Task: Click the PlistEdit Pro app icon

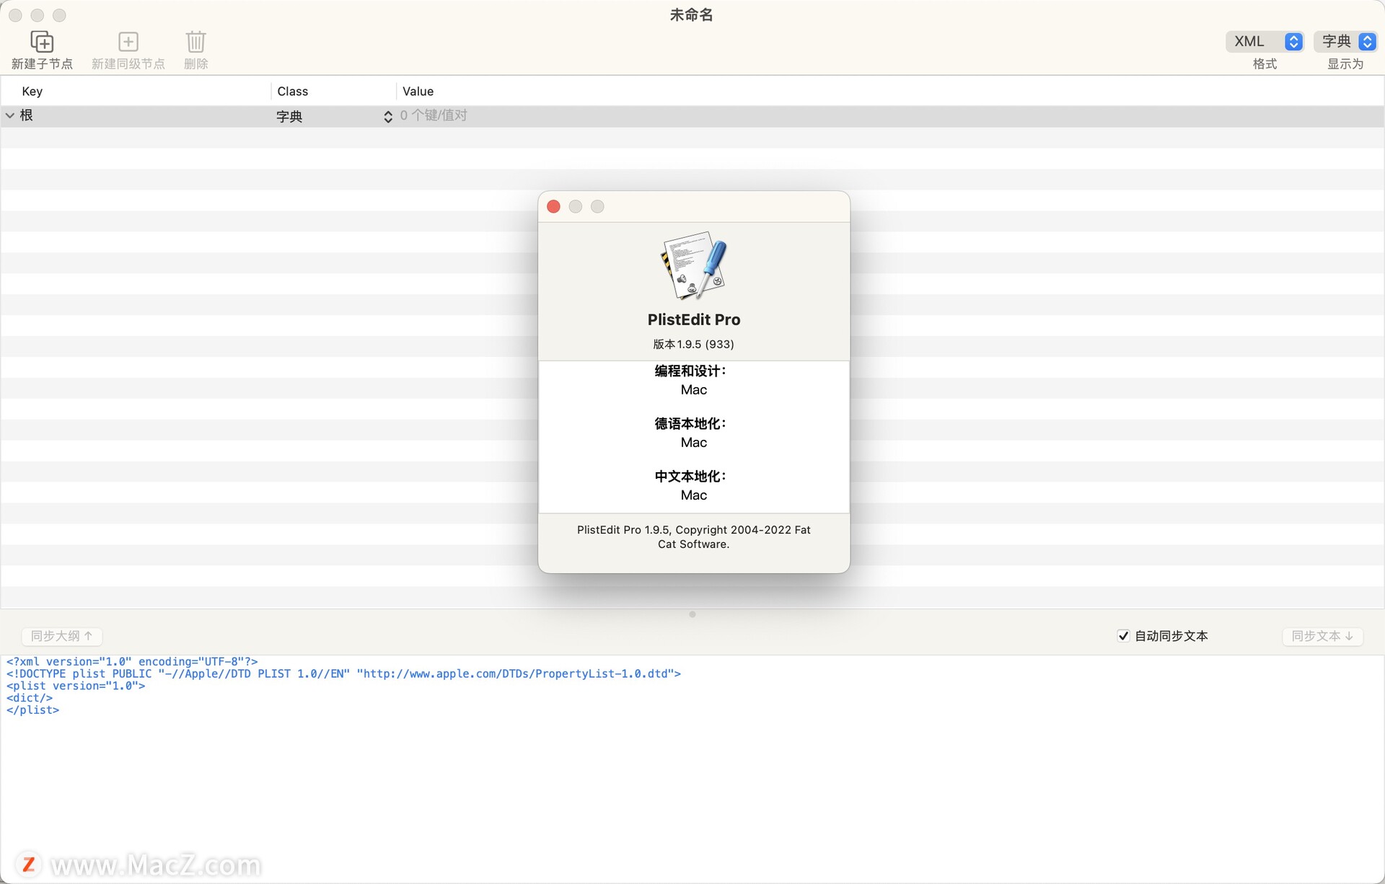Action: [x=694, y=265]
